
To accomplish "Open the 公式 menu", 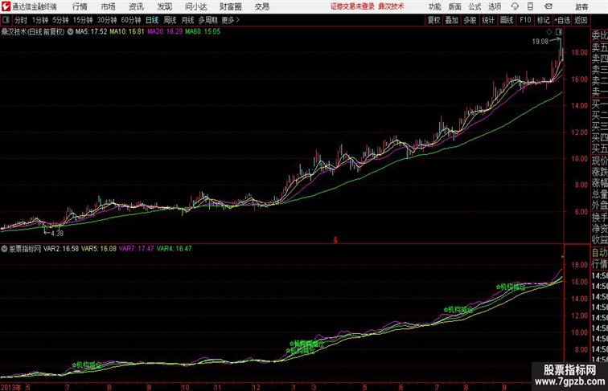I will click(x=474, y=6).
